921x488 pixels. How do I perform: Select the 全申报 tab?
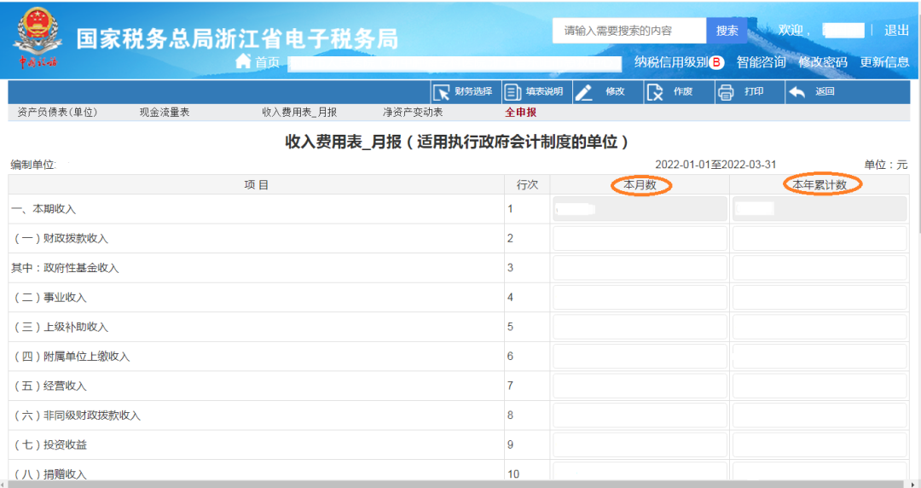point(521,113)
